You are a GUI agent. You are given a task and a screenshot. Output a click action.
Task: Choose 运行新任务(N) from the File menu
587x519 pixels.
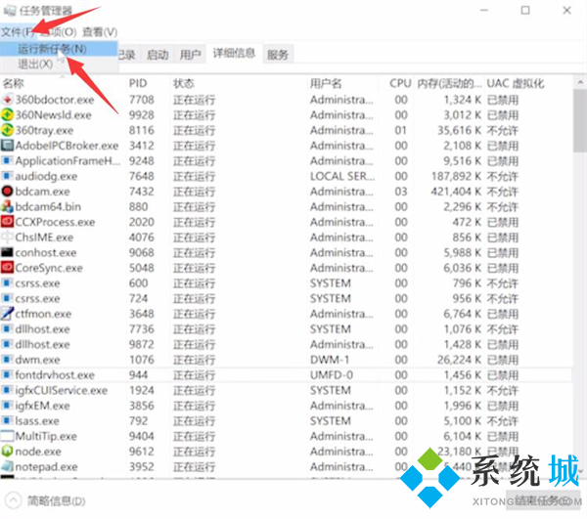pyautogui.click(x=59, y=49)
